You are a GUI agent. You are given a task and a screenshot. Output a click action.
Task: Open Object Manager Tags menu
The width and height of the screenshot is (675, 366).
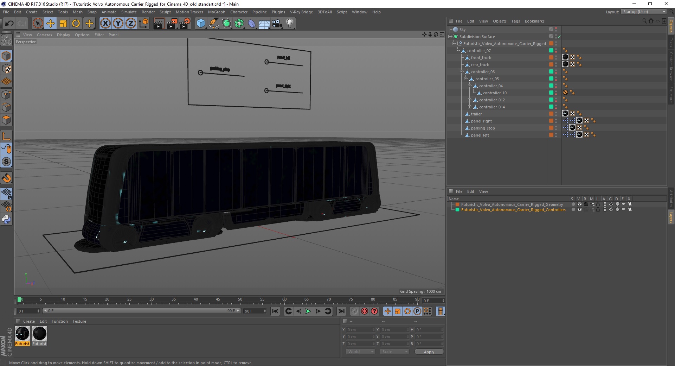tap(515, 21)
